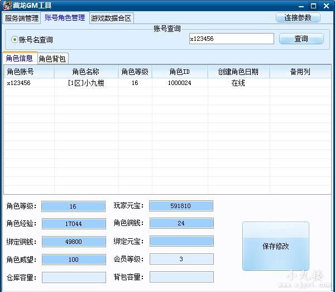Select the x123456 character row
The image size is (335, 292).
pyautogui.click(x=84, y=83)
